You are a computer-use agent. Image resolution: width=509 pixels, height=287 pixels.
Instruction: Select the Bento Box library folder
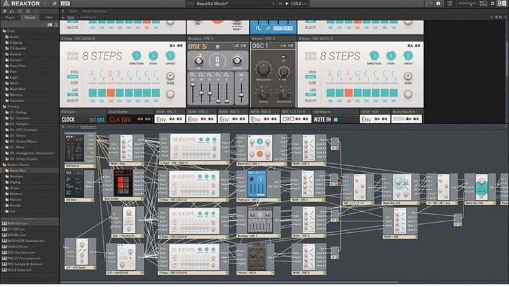click(x=18, y=171)
